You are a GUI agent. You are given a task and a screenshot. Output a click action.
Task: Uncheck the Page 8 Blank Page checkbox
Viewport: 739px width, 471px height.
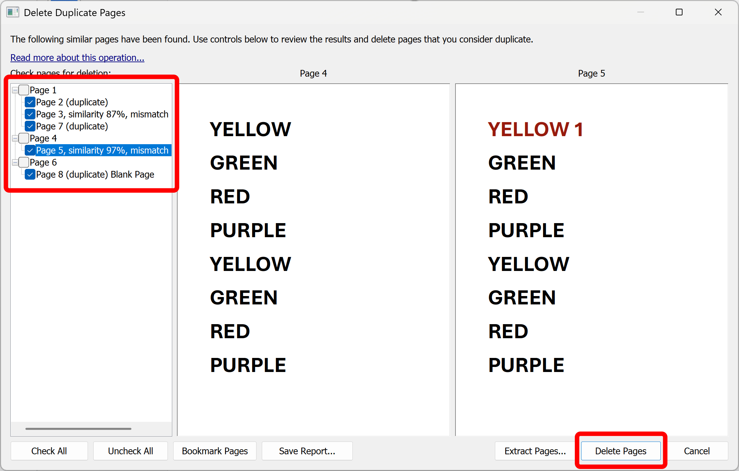click(x=30, y=174)
